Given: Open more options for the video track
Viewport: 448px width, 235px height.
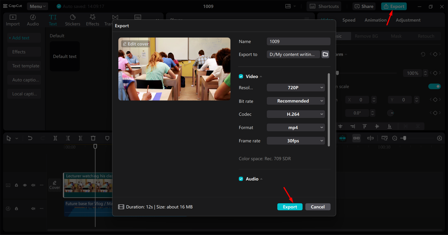Looking at the screenshot, I should (x=42, y=185).
